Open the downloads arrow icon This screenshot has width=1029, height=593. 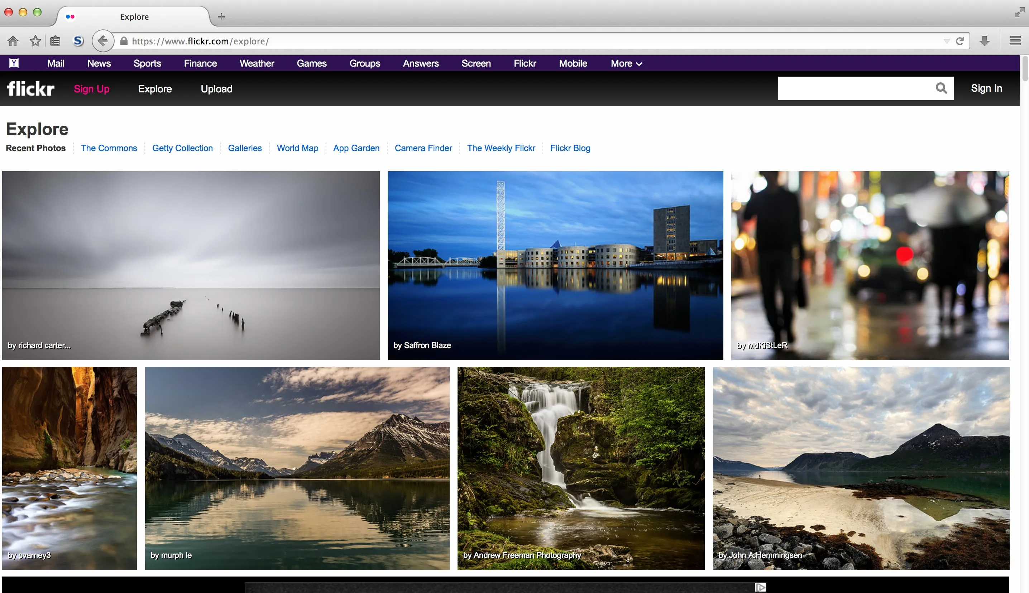[985, 41]
